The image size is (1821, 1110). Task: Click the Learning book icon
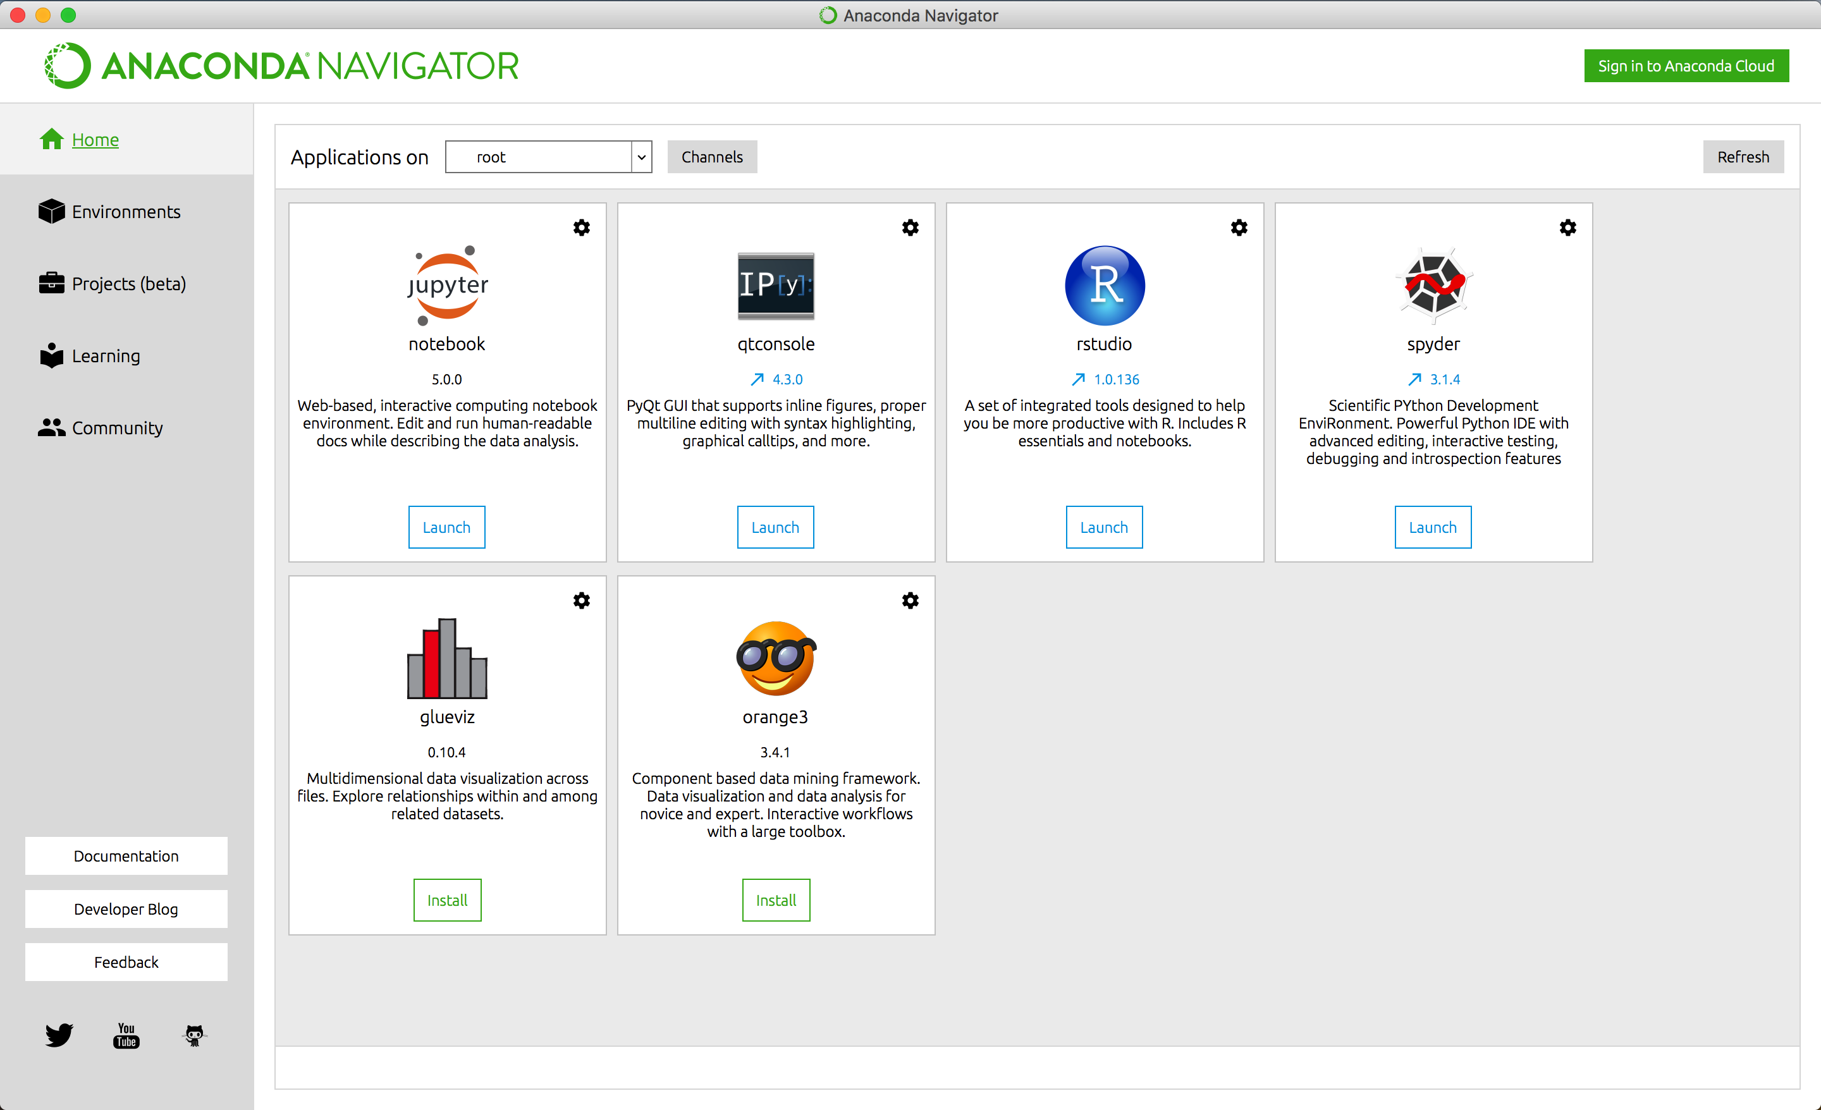52,355
